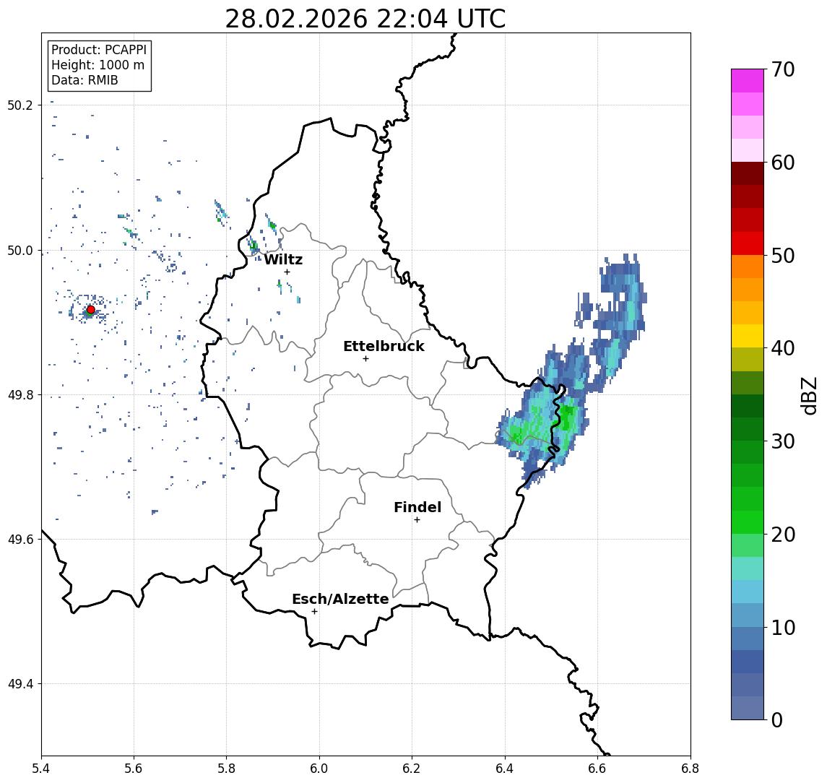827x783 pixels.
Task: Select the Ettelbruck map label
Action: click(x=384, y=346)
